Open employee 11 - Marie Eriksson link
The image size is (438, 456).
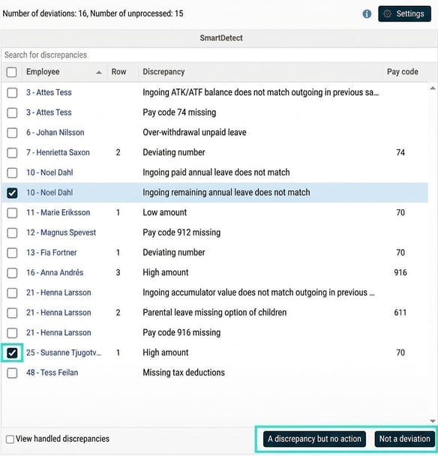point(58,212)
